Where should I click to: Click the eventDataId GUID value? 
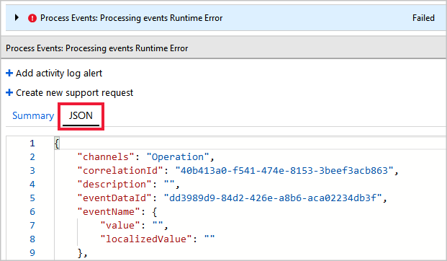(273, 198)
